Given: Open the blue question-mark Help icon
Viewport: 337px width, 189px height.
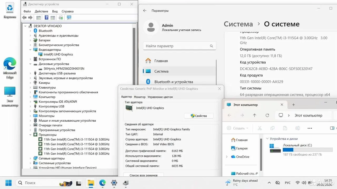Looking at the screenshot, I should tap(47, 18).
